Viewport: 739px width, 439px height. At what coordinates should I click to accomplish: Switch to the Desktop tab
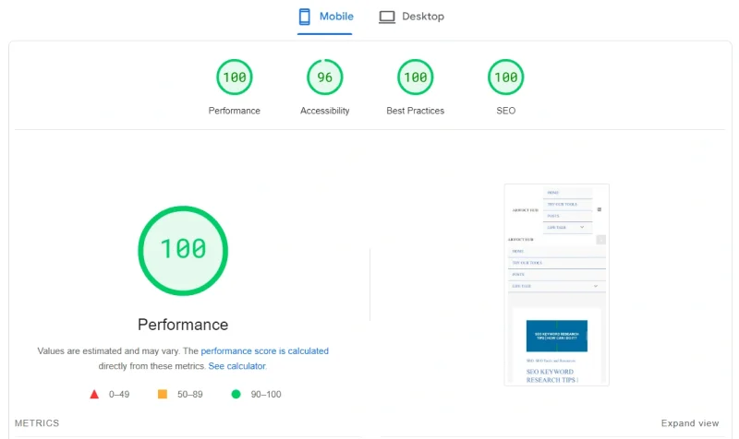pos(411,17)
